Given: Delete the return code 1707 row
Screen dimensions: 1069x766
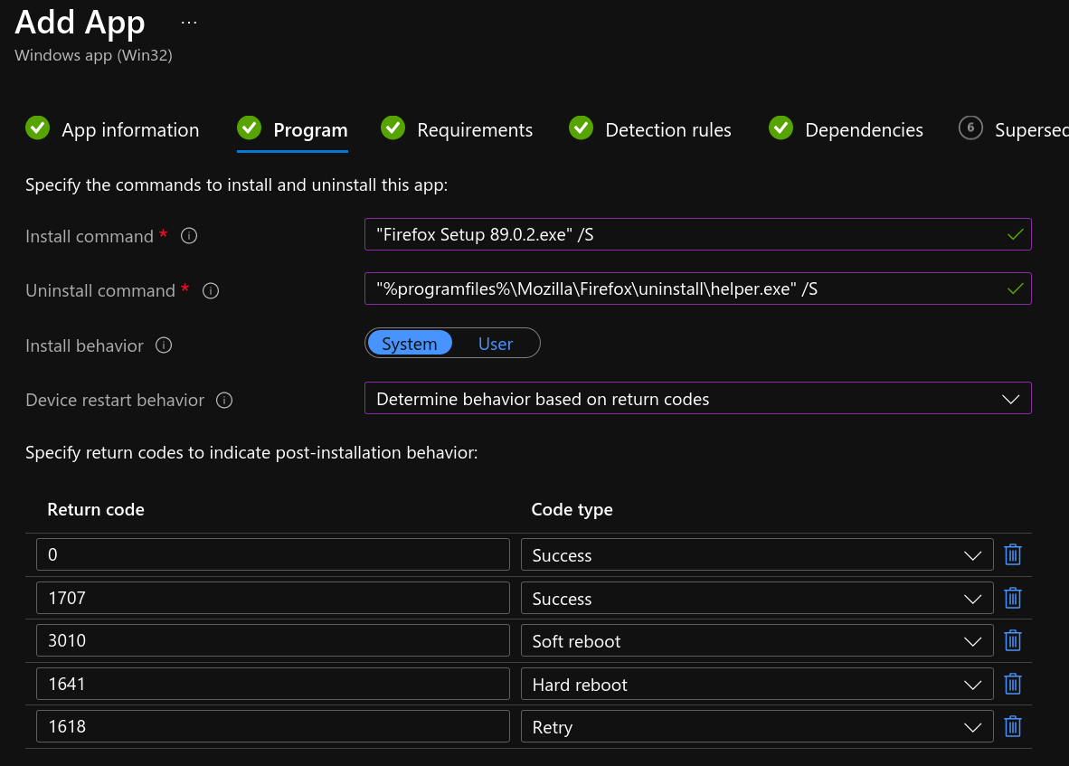Looking at the screenshot, I should click(1012, 598).
